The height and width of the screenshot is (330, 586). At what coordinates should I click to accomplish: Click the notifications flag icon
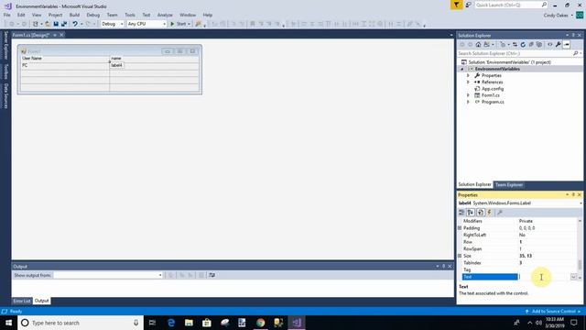pos(456,5)
